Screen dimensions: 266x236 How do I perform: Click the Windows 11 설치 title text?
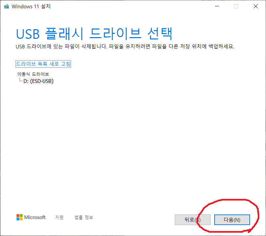coord(31,6)
